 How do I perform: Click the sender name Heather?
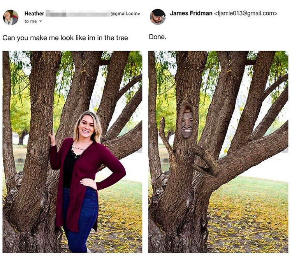coord(34,13)
